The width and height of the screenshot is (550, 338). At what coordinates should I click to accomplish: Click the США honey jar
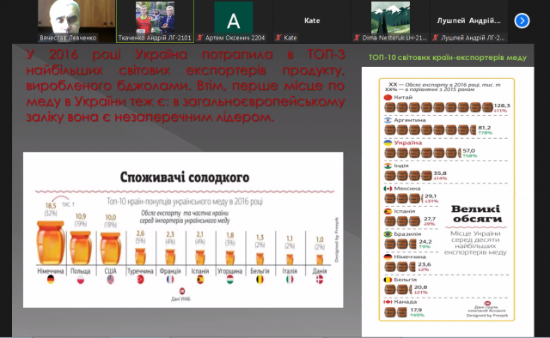tap(111, 248)
